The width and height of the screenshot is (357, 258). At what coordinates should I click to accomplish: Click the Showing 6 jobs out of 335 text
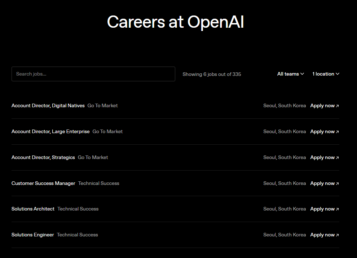(x=212, y=74)
